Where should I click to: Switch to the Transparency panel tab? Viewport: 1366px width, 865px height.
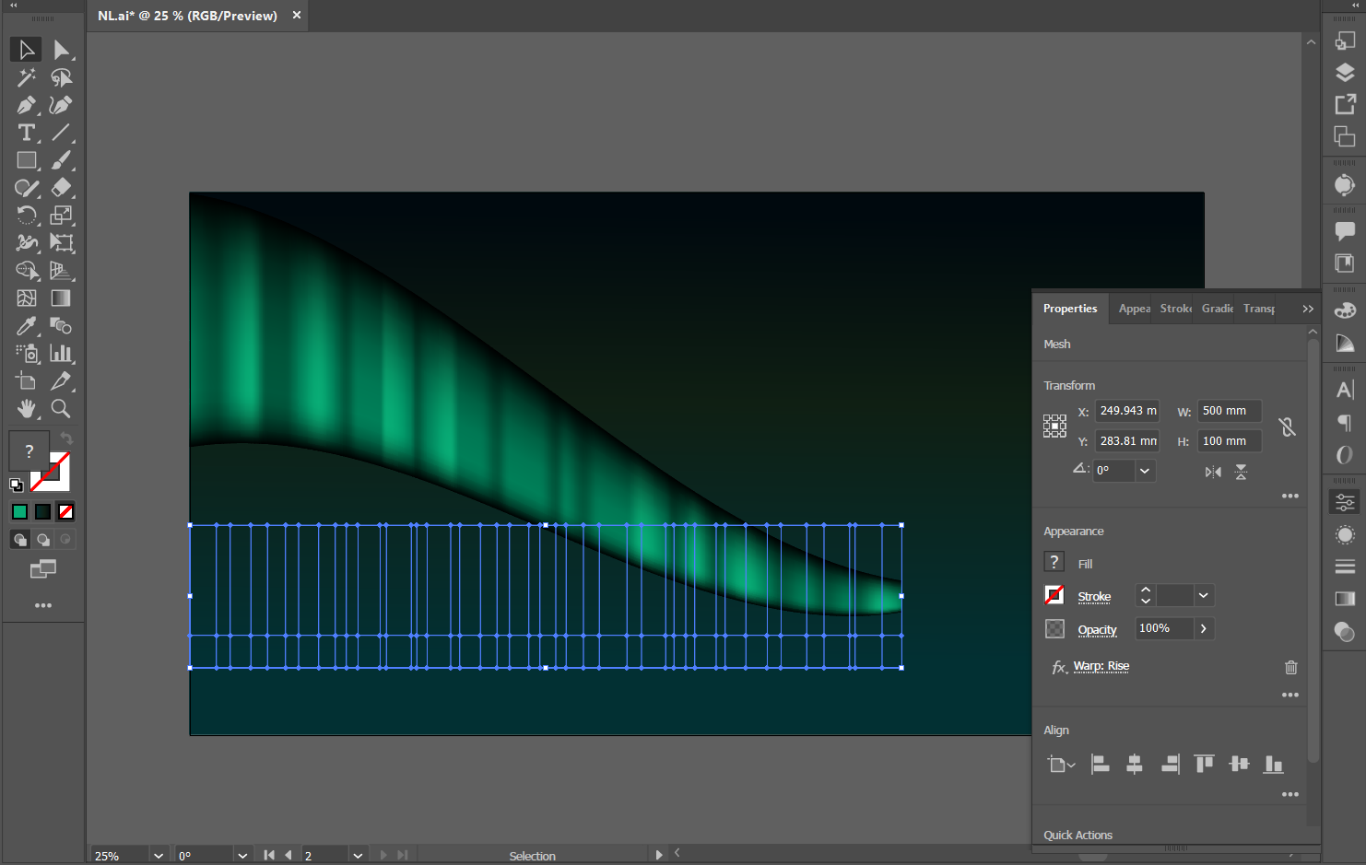pos(1259,309)
